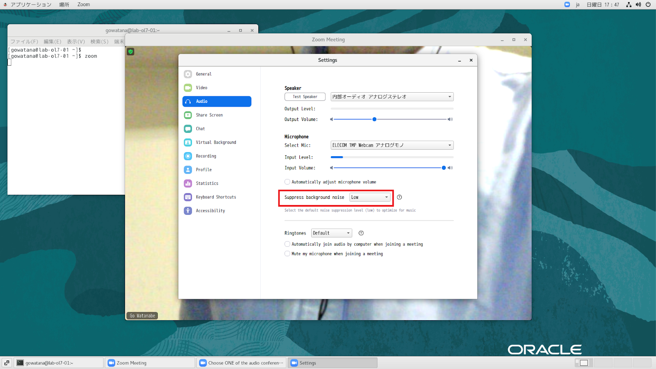Viewport: 656px width, 369px height.
Task: Open Suppress background noise Low dropdown
Action: click(370, 197)
